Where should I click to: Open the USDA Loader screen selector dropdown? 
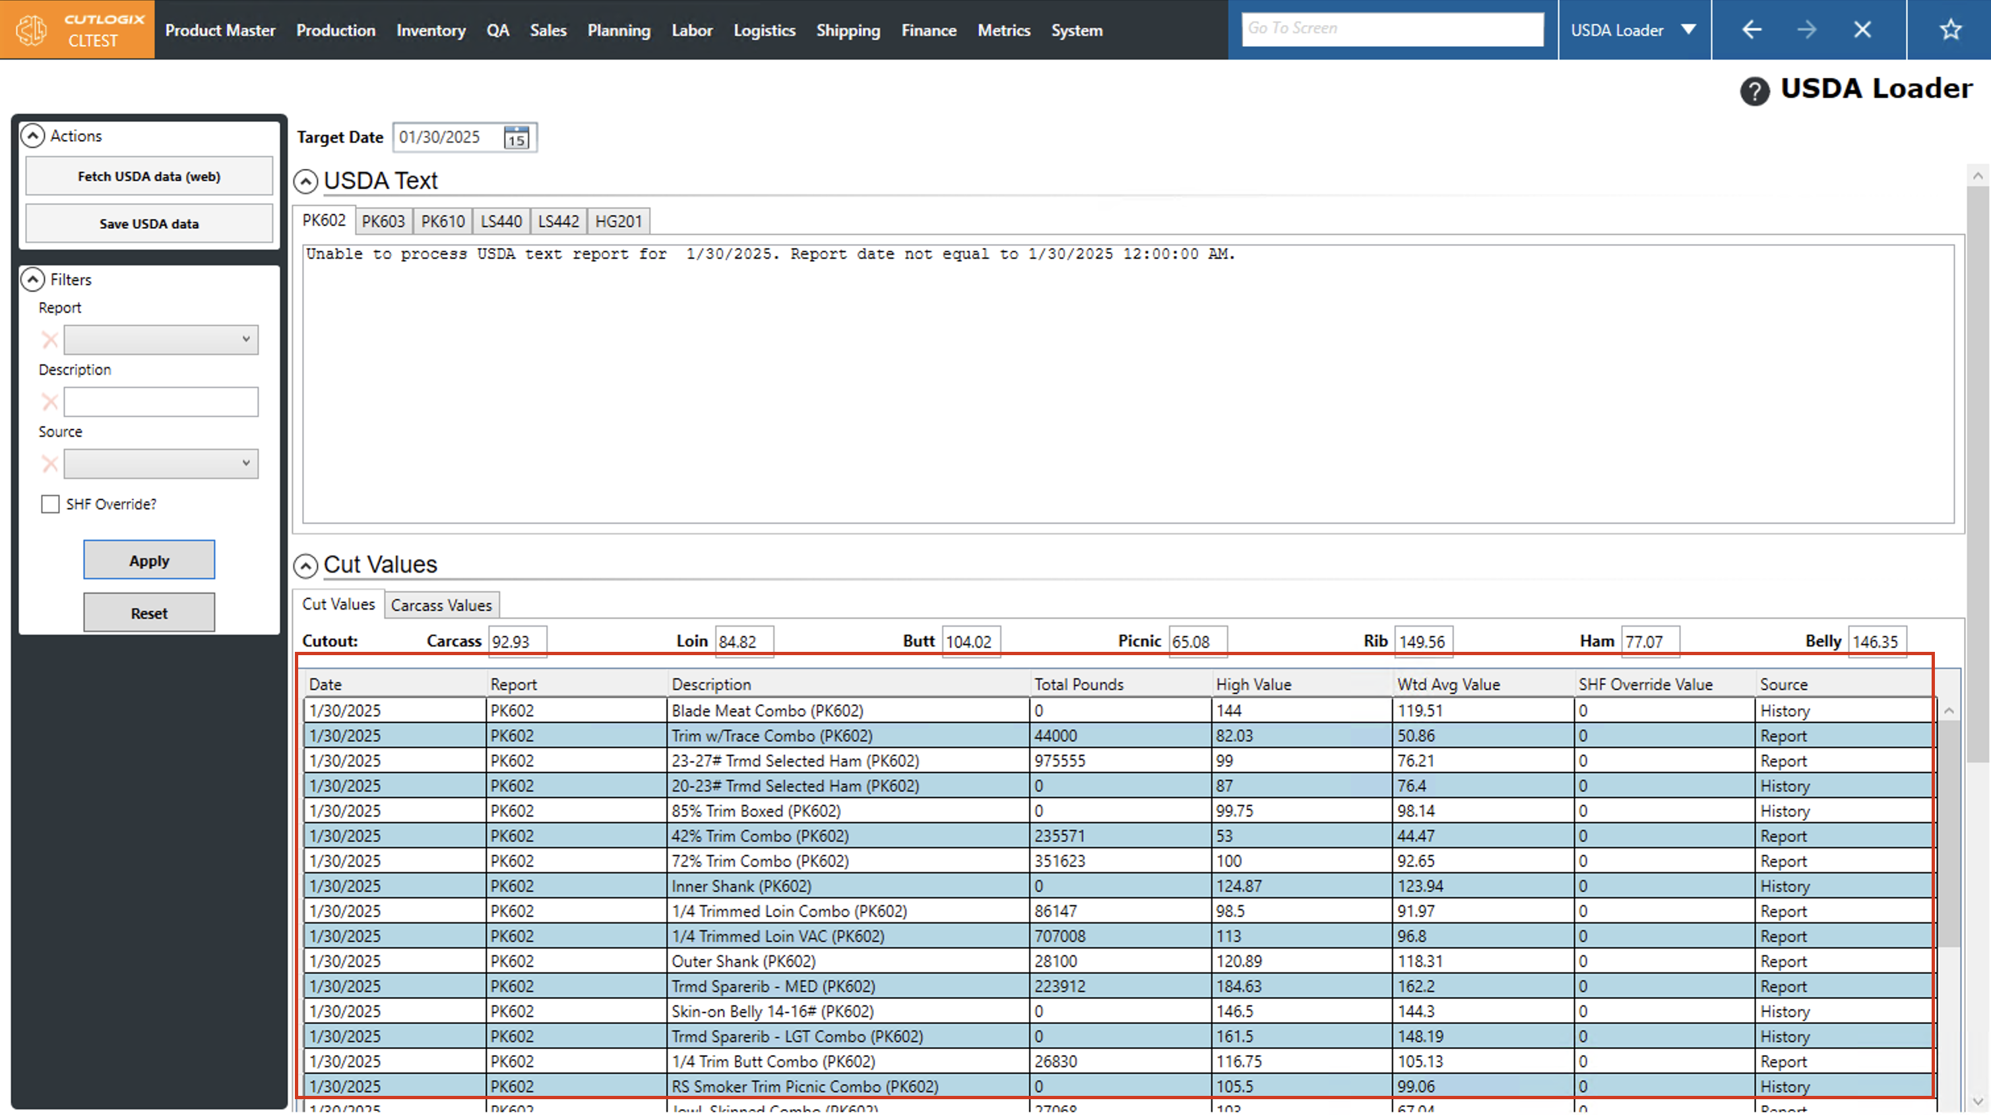click(x=1688, y=30)
